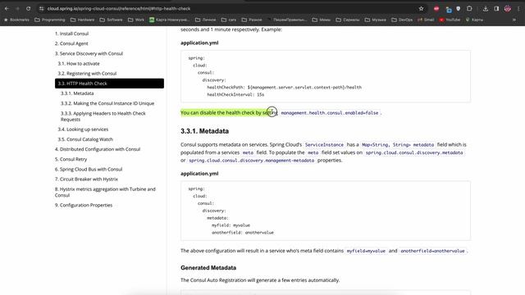This screenshot has width=525, height=295.
Task: Open the Extensions puzzle icon
Action: [469, 9]
